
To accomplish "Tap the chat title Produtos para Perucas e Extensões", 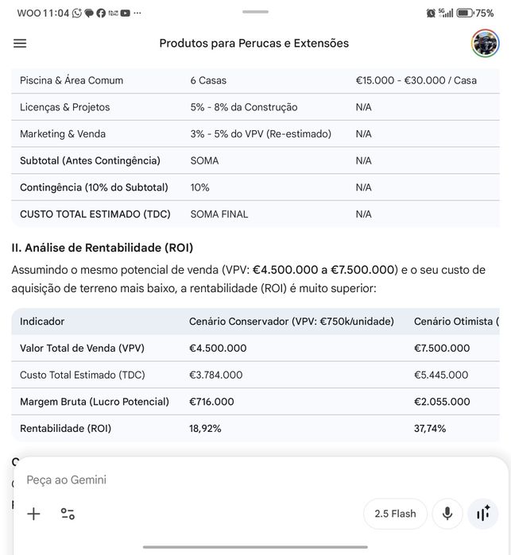I will coord(254,44).
